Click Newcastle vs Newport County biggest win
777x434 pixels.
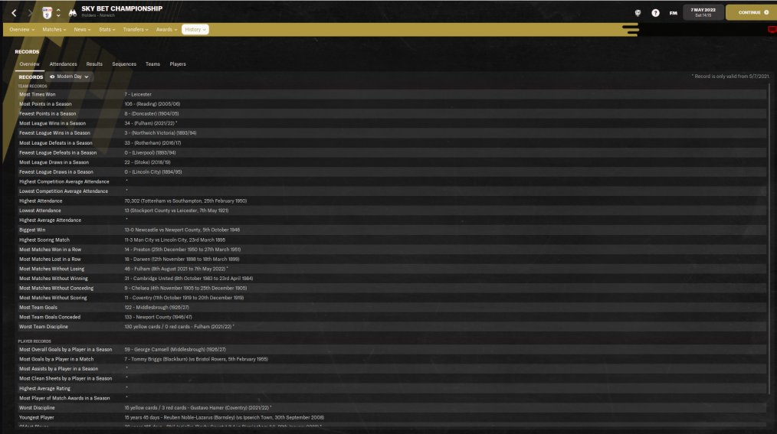(182, 230)
